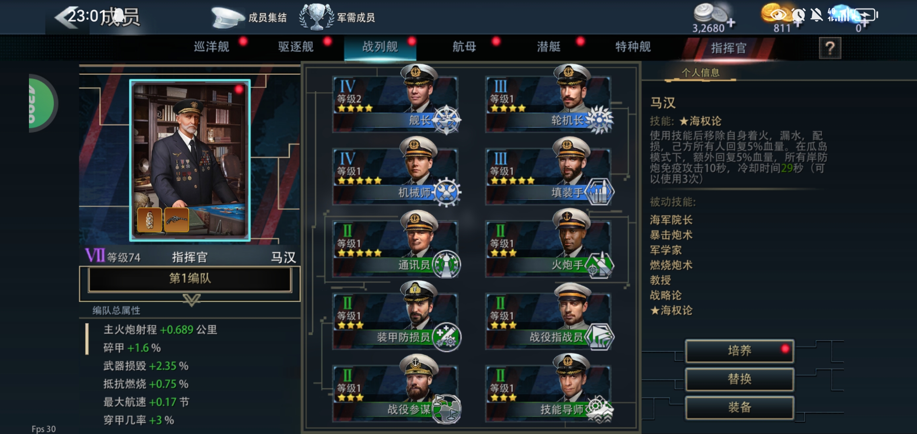Click the revolver equipment icon on portrait
Viewport: 917px width, 434px height.
(177, 220)
